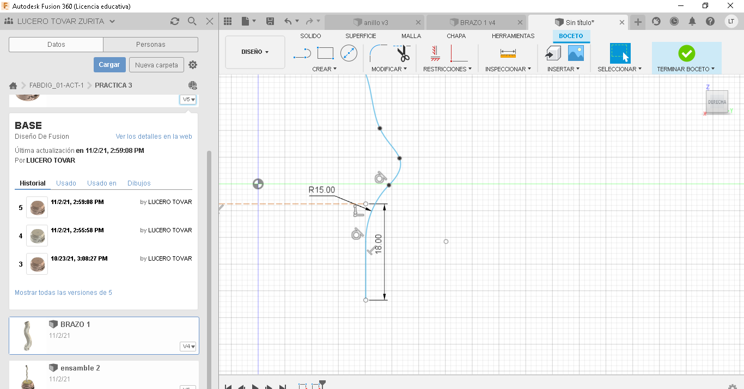Switch to the HERRAMIENTAS ribbon tab
The image size is (744, 389).
[x=513, y=36]
